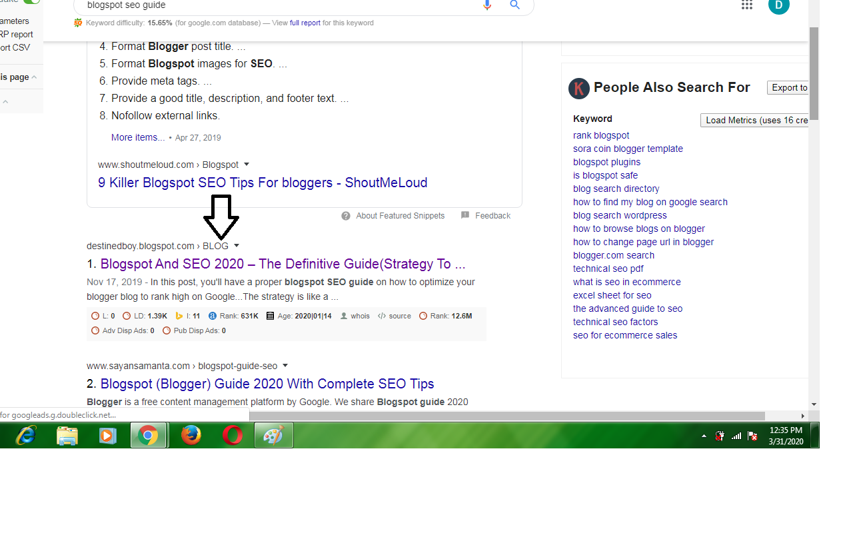
Task: Click the voice search microphone icon
Action: pyautogui.click(x=487, y=5)
